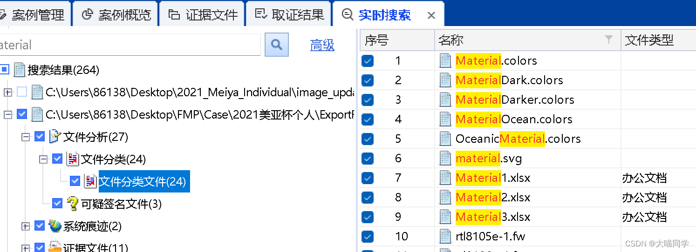Click the Material1.xlsx file icon

[x=446, y=178]
